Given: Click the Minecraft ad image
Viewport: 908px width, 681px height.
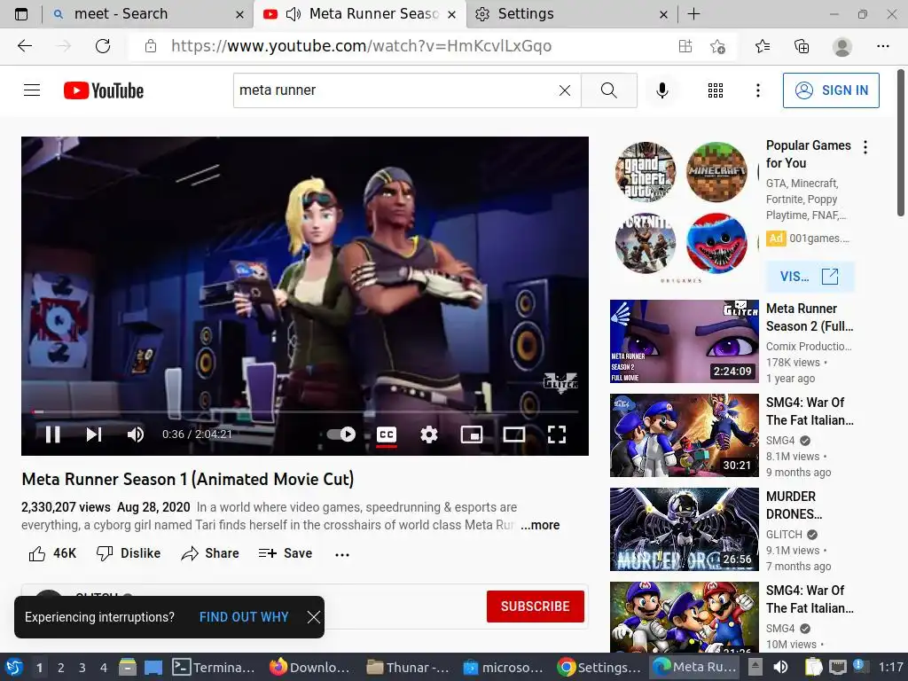Looking at the screenshot, I should pos(716,171).
